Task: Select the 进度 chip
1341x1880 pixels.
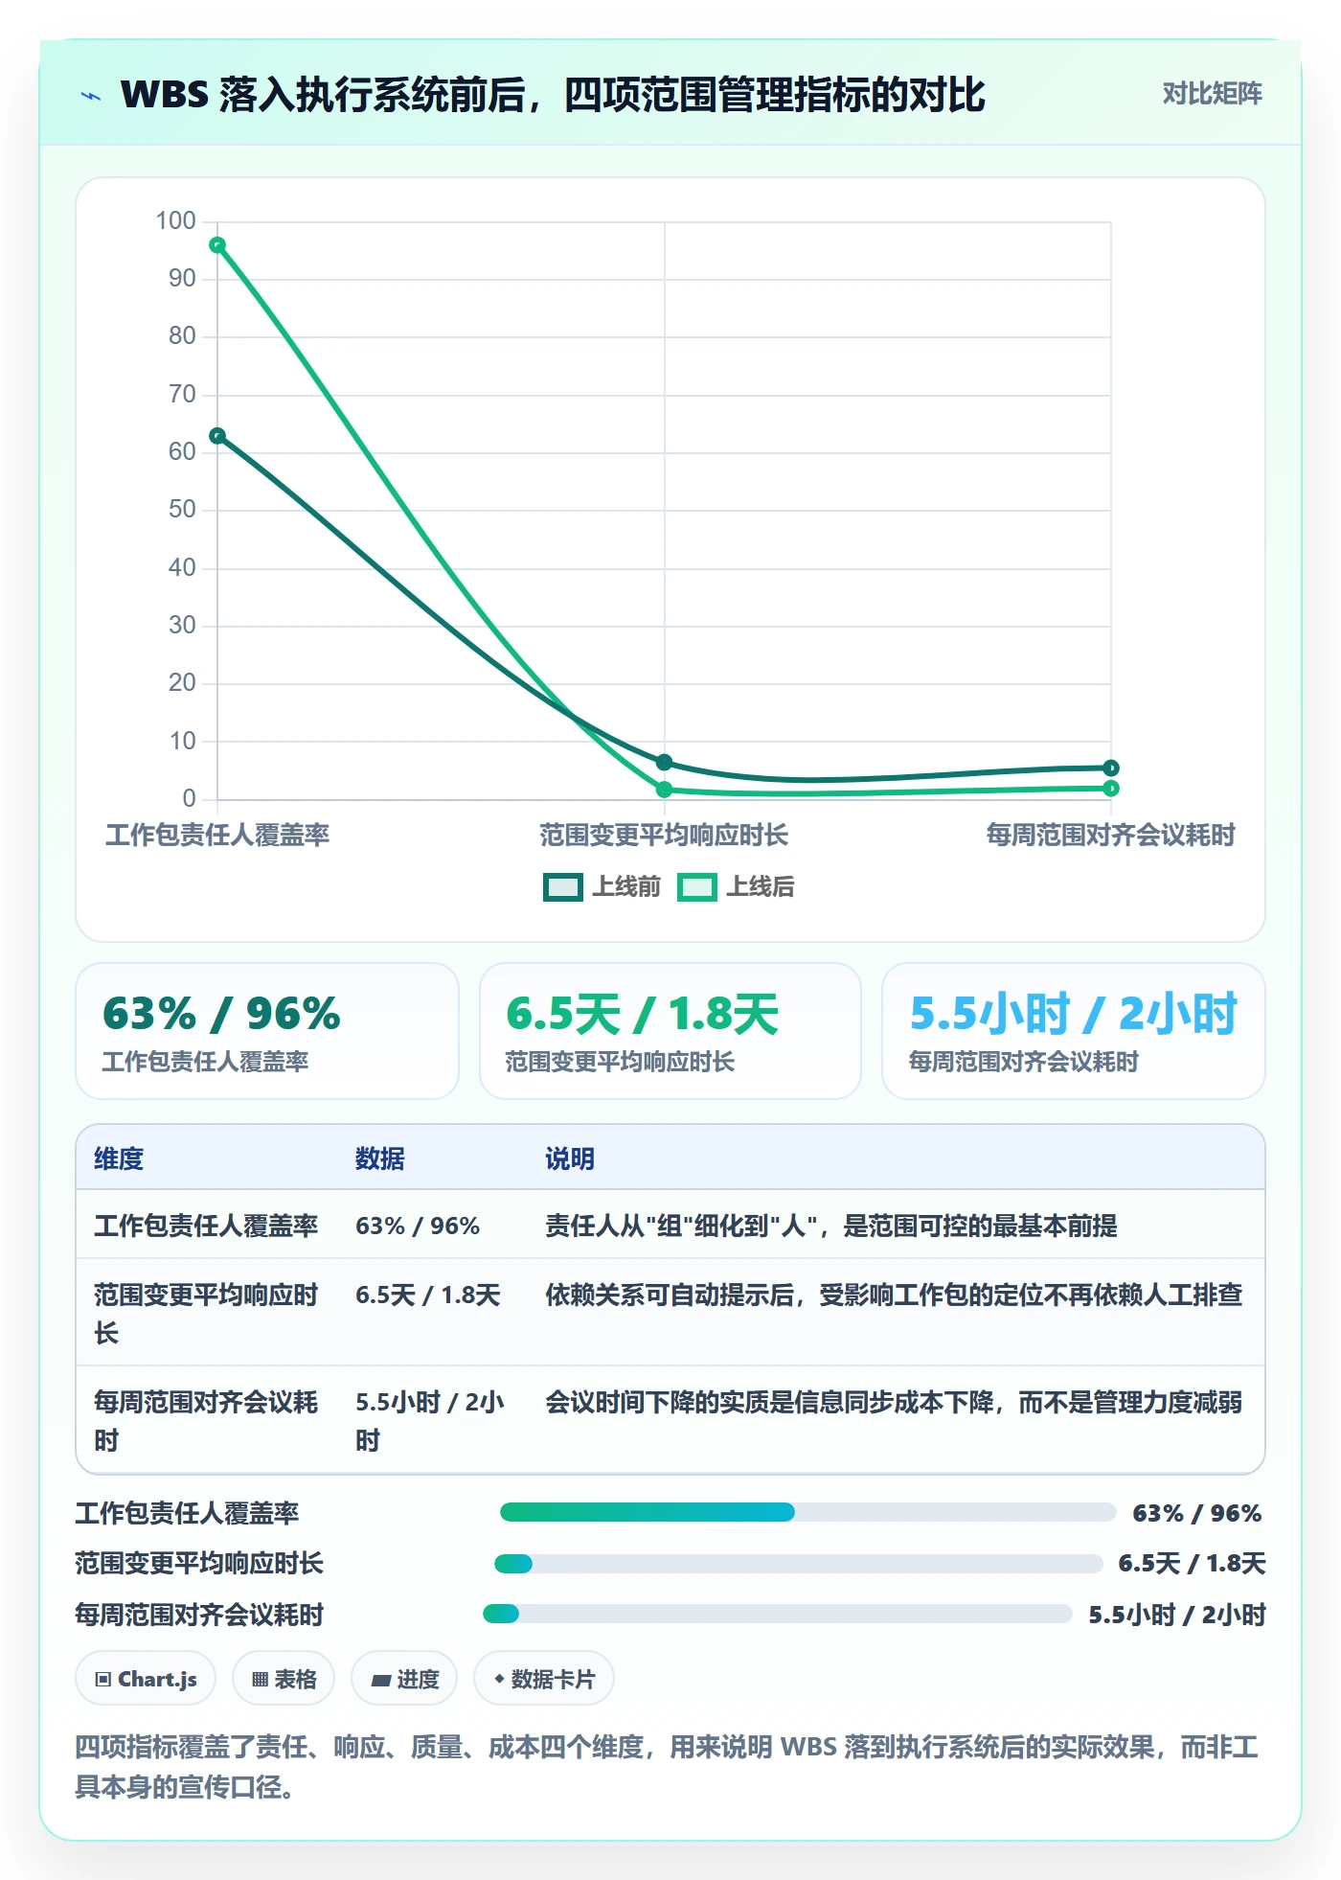Action: [404, 1679]
